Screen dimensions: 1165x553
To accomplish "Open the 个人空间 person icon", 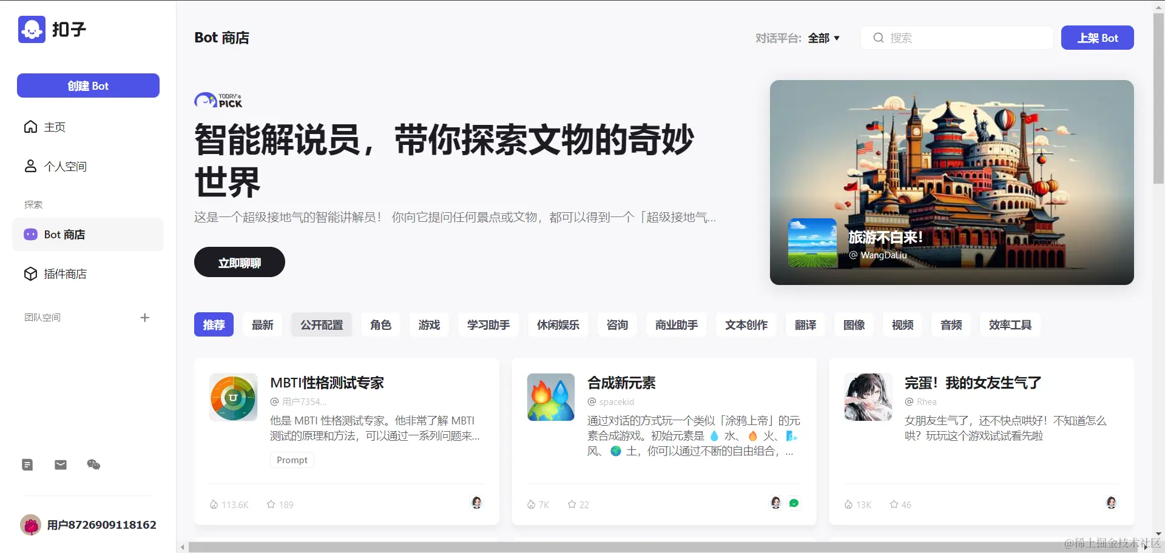I will pyautogui.click(x=30, y=166).
